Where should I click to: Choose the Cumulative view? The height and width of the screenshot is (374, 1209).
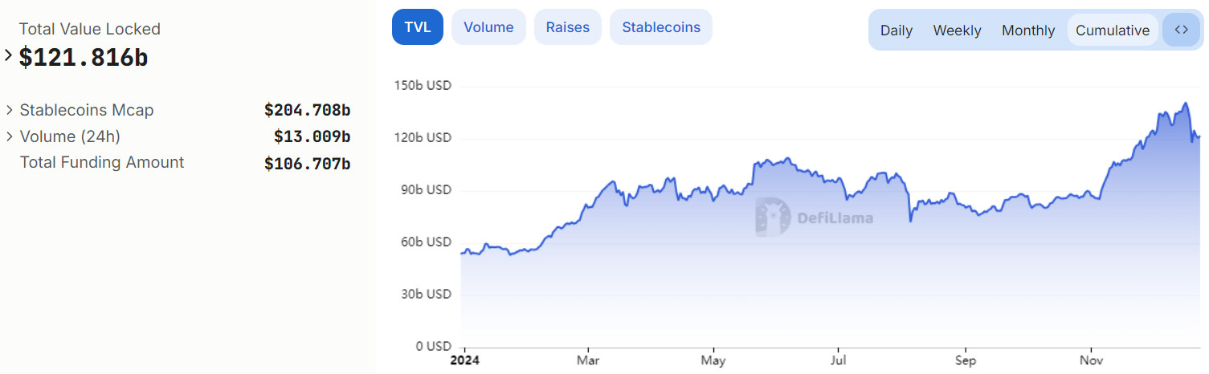1113,30
